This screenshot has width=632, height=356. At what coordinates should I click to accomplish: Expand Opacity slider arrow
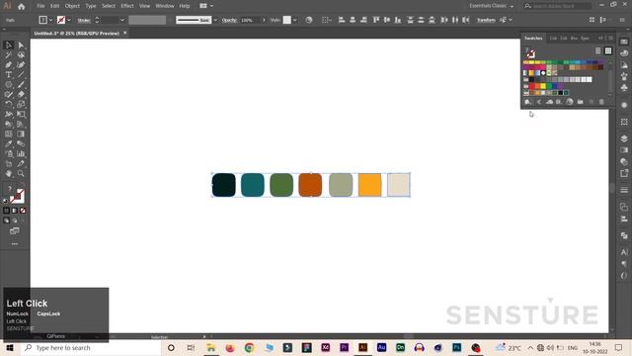click(x=264, y=20)
